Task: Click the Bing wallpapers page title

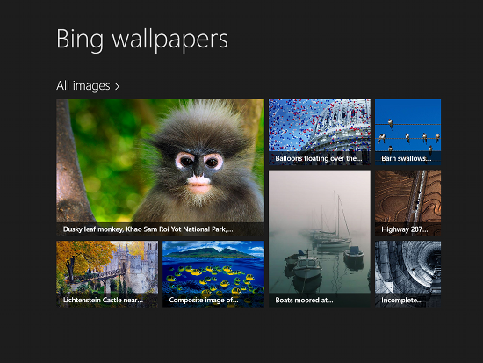Action: (x=142, y=40)
